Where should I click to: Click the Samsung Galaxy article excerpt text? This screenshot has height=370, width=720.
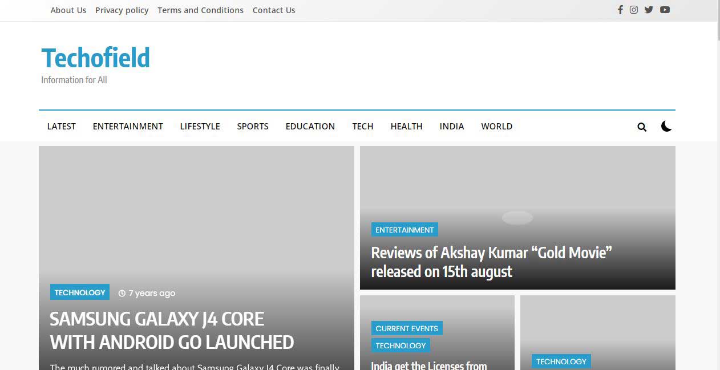point(195,367)
